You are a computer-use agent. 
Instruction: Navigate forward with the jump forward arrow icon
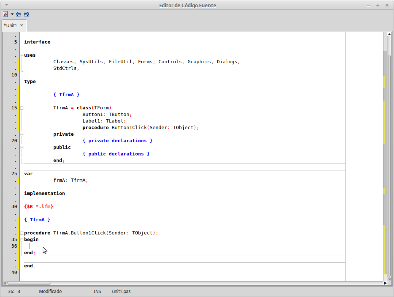pyautogui.click(x=26, y=14)
